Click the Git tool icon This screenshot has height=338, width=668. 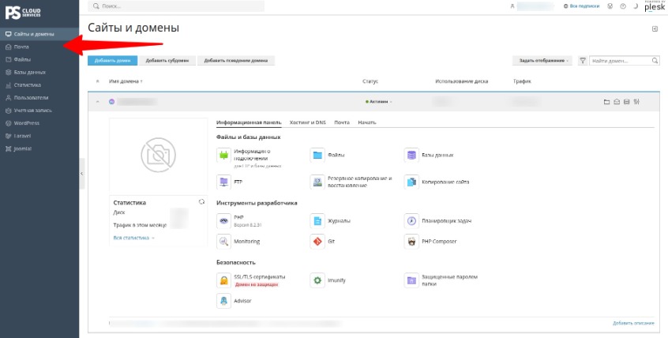317,242
